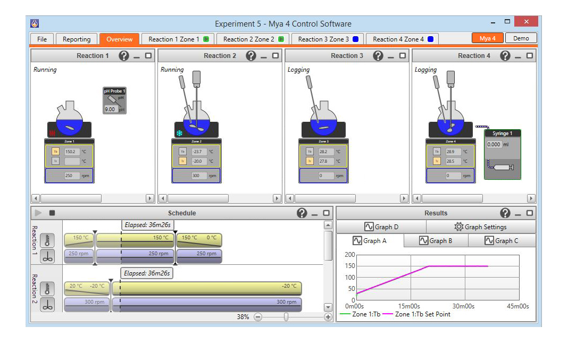The width and height of the screenshot is (568, 343).
Task: Open help for the Results panel
Action: click(x=505, y=213)
